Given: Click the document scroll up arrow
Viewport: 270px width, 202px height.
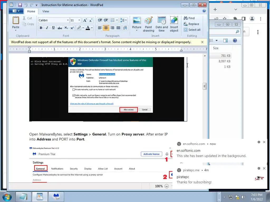Looking at the screenshot, I should coord(205,56).
